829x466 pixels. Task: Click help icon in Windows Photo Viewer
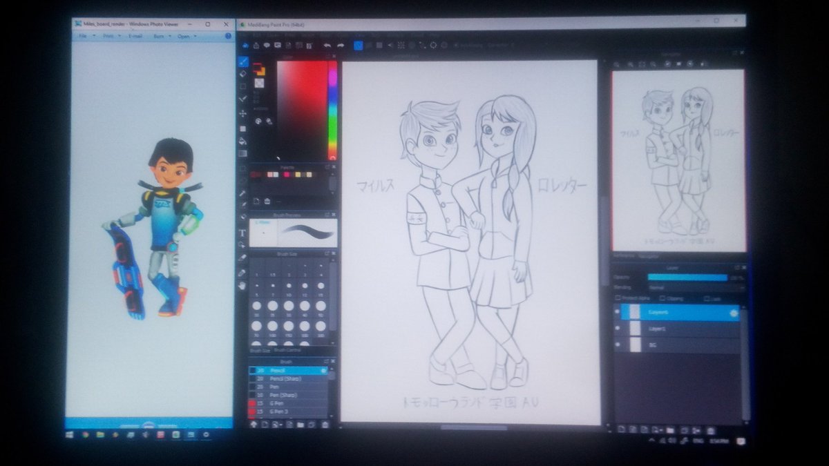point(227,35)
